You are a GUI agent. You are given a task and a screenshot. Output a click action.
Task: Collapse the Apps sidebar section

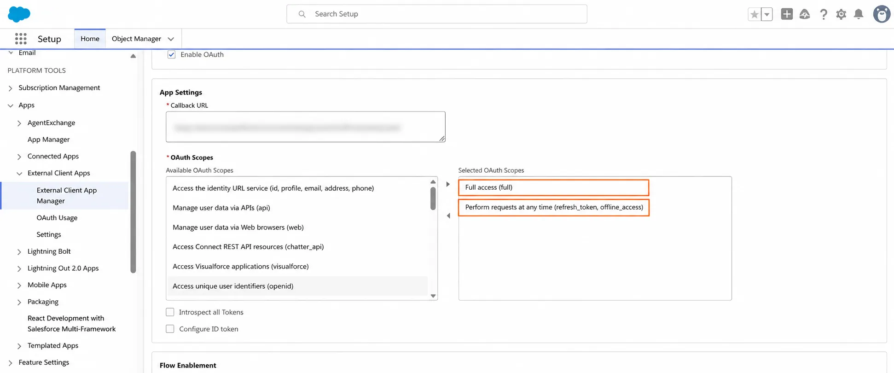click(x=11, y=105)
